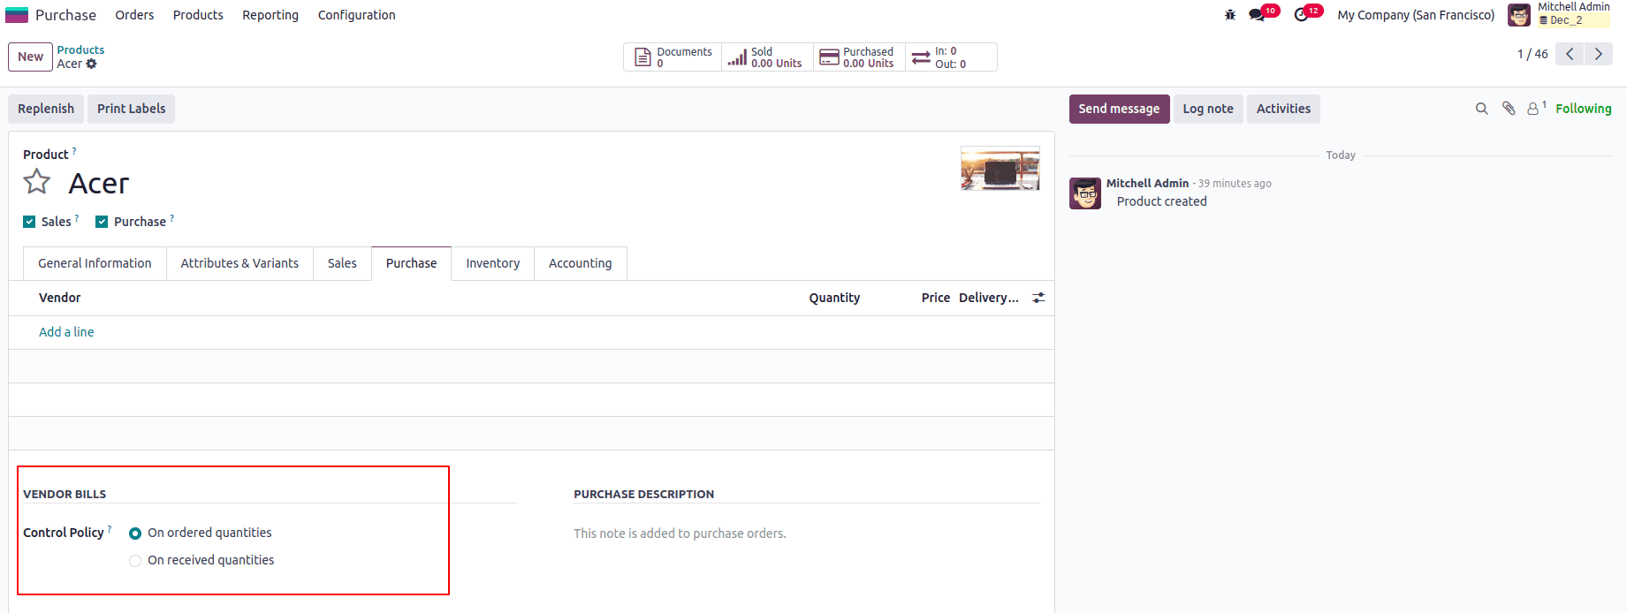Image resolution: width=1627 pixels, height=613 pixels.
Task: Open the My Company (San Francisco) switcher
Action: coord(1416,15)
